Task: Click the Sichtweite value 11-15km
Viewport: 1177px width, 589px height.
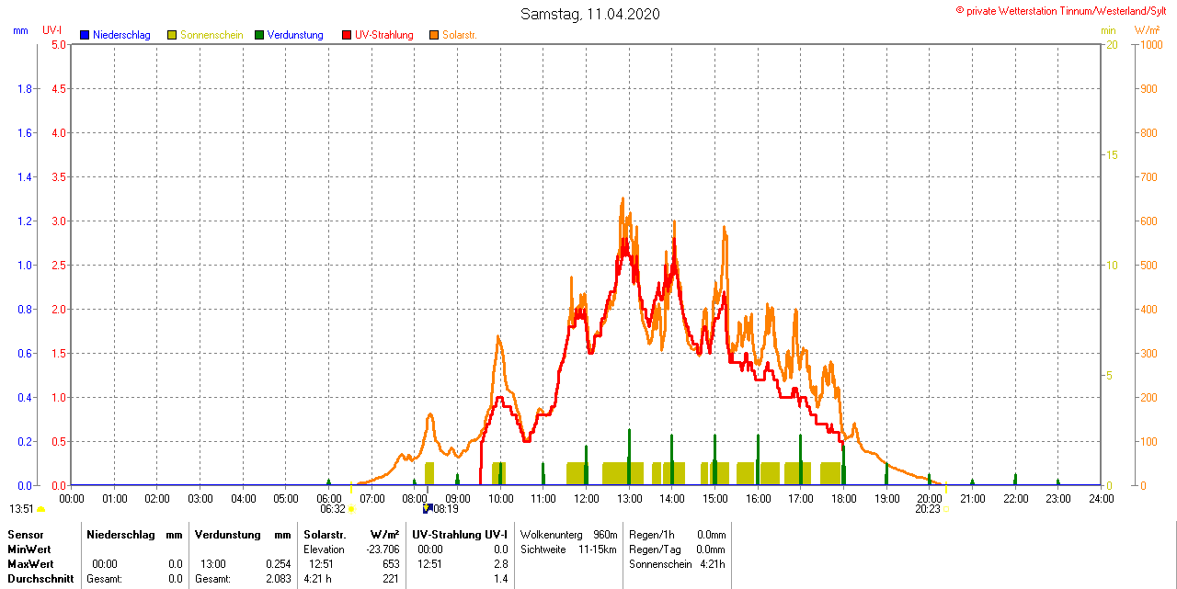Action: point(598,549)
